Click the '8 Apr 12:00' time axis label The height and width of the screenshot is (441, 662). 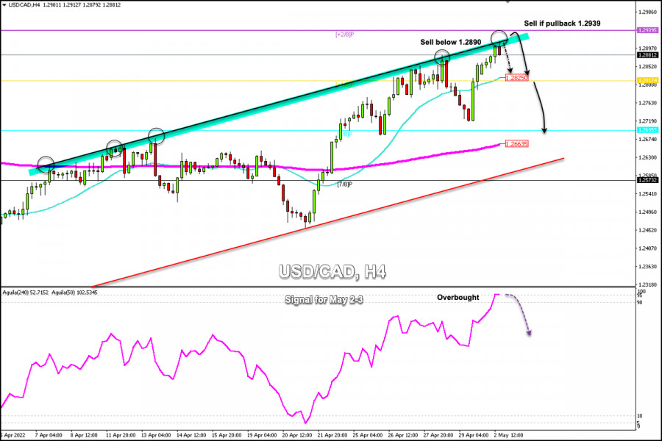click(x=84, y=435)
